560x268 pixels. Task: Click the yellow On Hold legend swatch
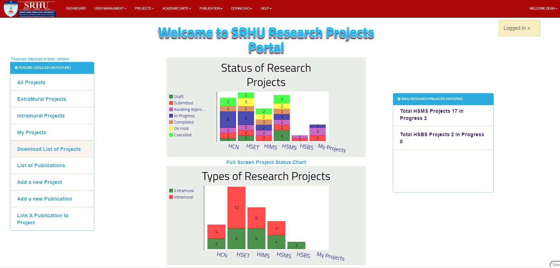(171, 128)
